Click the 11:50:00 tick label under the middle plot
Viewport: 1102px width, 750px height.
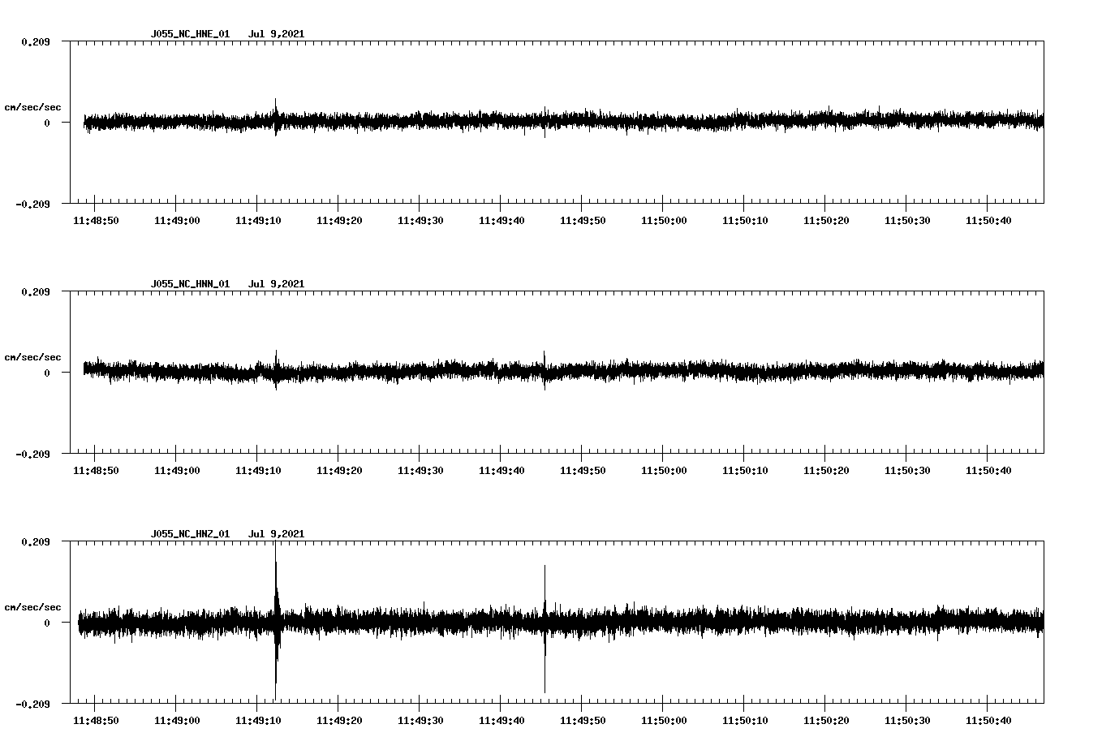pyautogui.click(x=663, y=468)
